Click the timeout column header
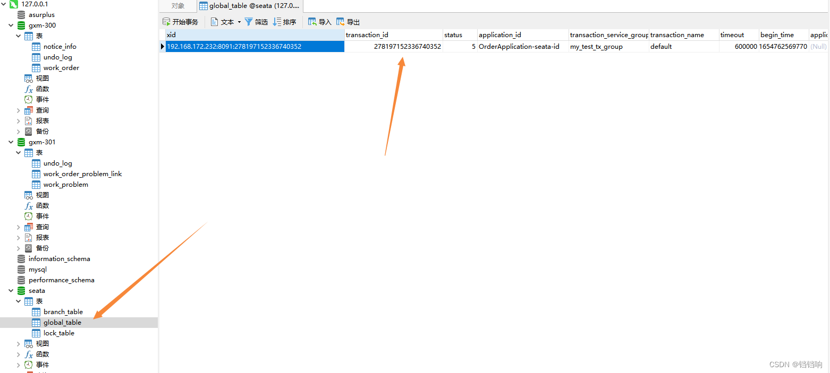The height and width of the screenshot is (373, 830). (x=739, y=35)
